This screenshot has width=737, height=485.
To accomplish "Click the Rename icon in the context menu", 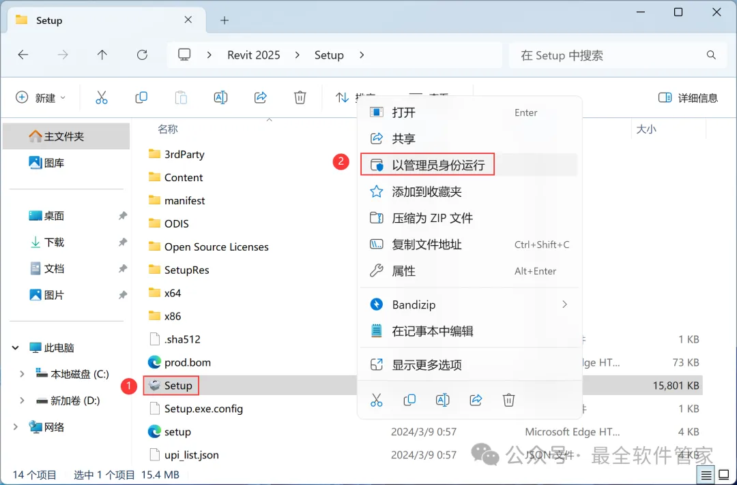I will coord(442,400).
